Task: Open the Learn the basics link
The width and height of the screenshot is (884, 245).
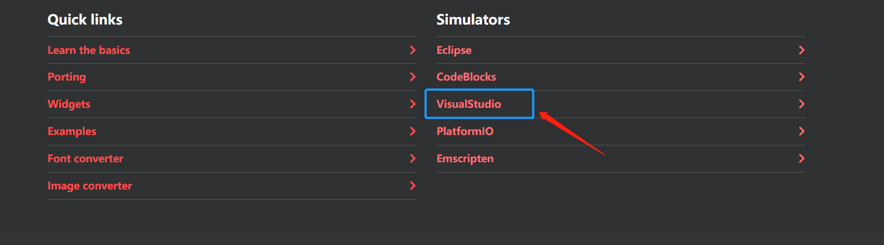Action: [88, 50]
